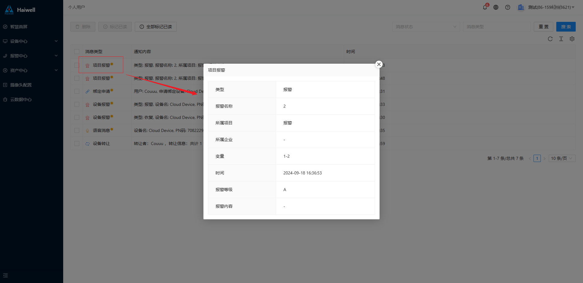Open the 消息类型 filter field

[497, 27]
